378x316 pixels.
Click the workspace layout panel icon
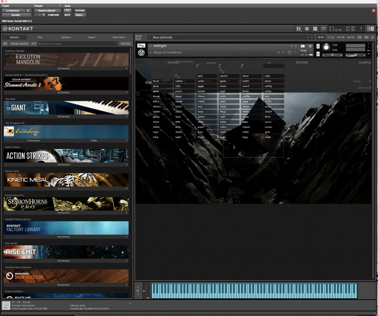315,29
